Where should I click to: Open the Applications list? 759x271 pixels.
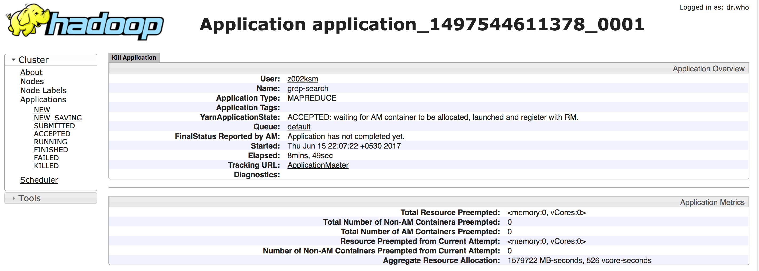(x=43, y=100)
